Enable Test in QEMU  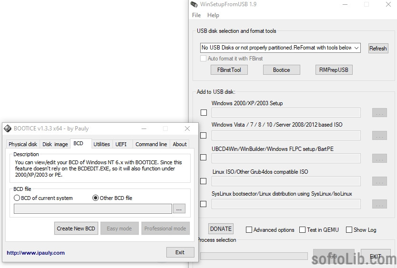(x=302, y=229)
